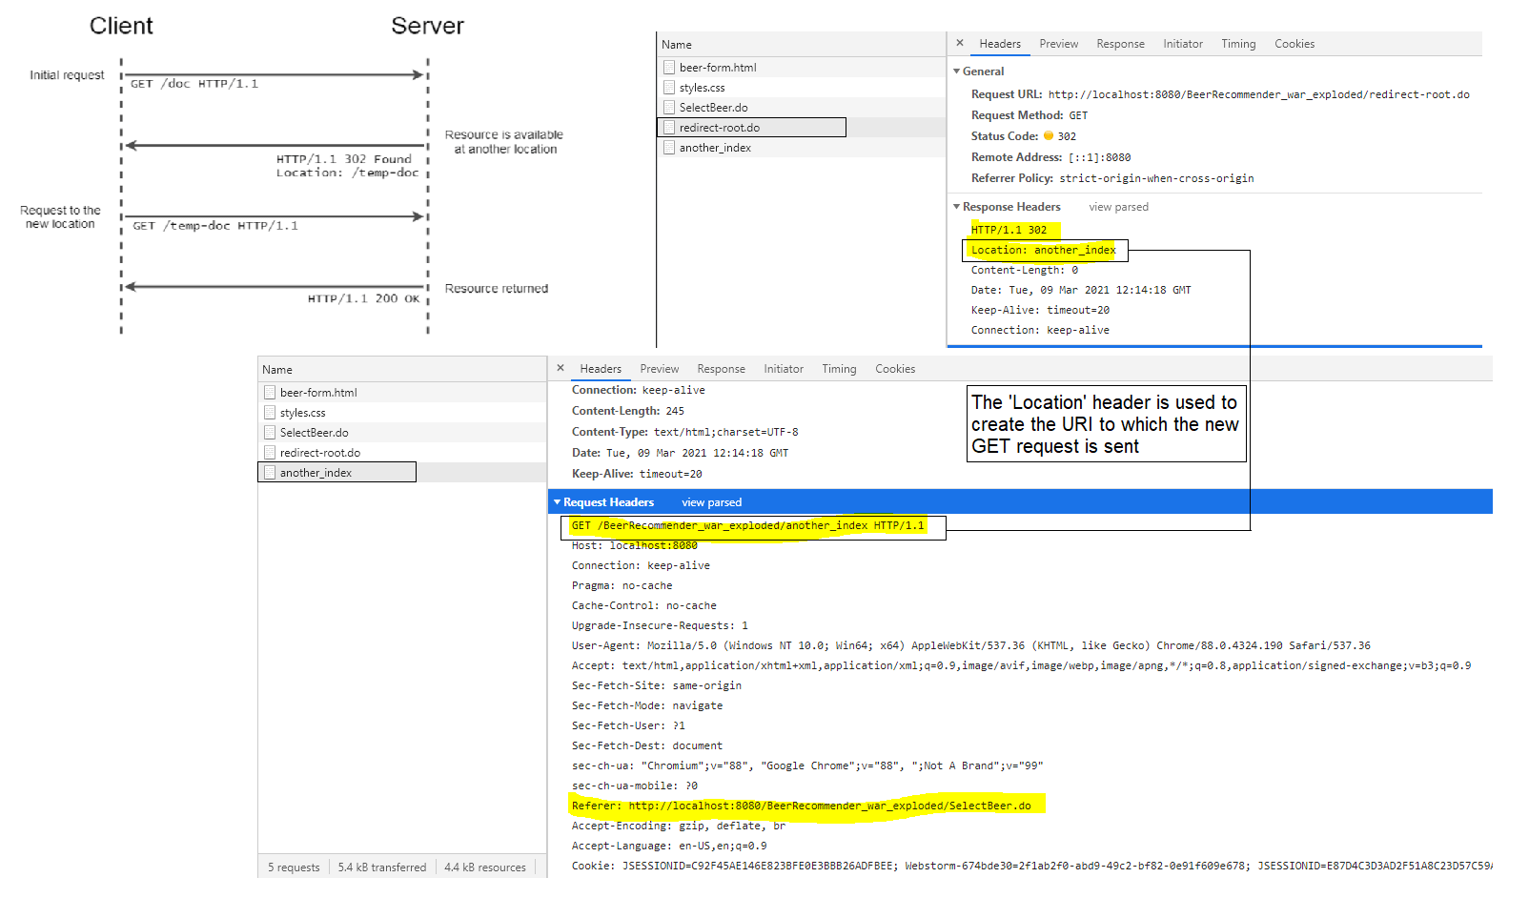Viewport: 1529px width, 898px height.
Task: Check the checkbox beside redirect-root.do
Action: tap(668, 127)
